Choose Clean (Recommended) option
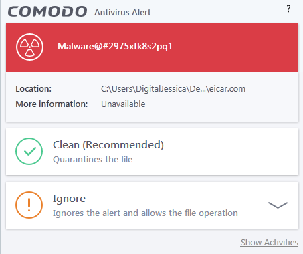Viewport: 303px width, 254px height. [152, 152]
